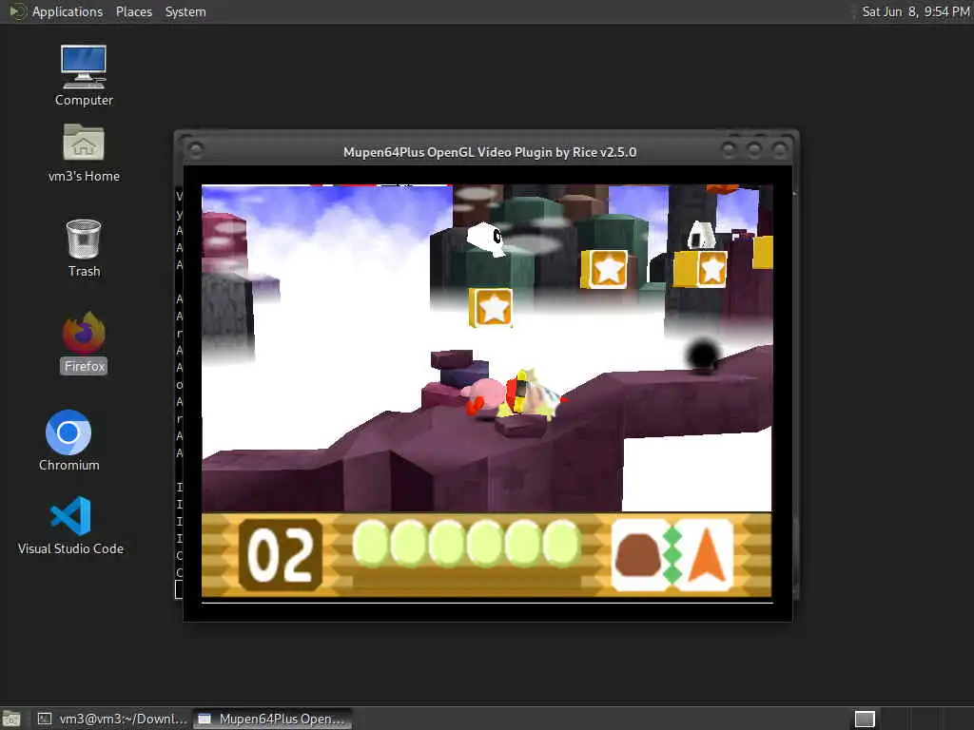Click the last green health pip
Screen dimensions: 974x730
[x=561, y=543]
